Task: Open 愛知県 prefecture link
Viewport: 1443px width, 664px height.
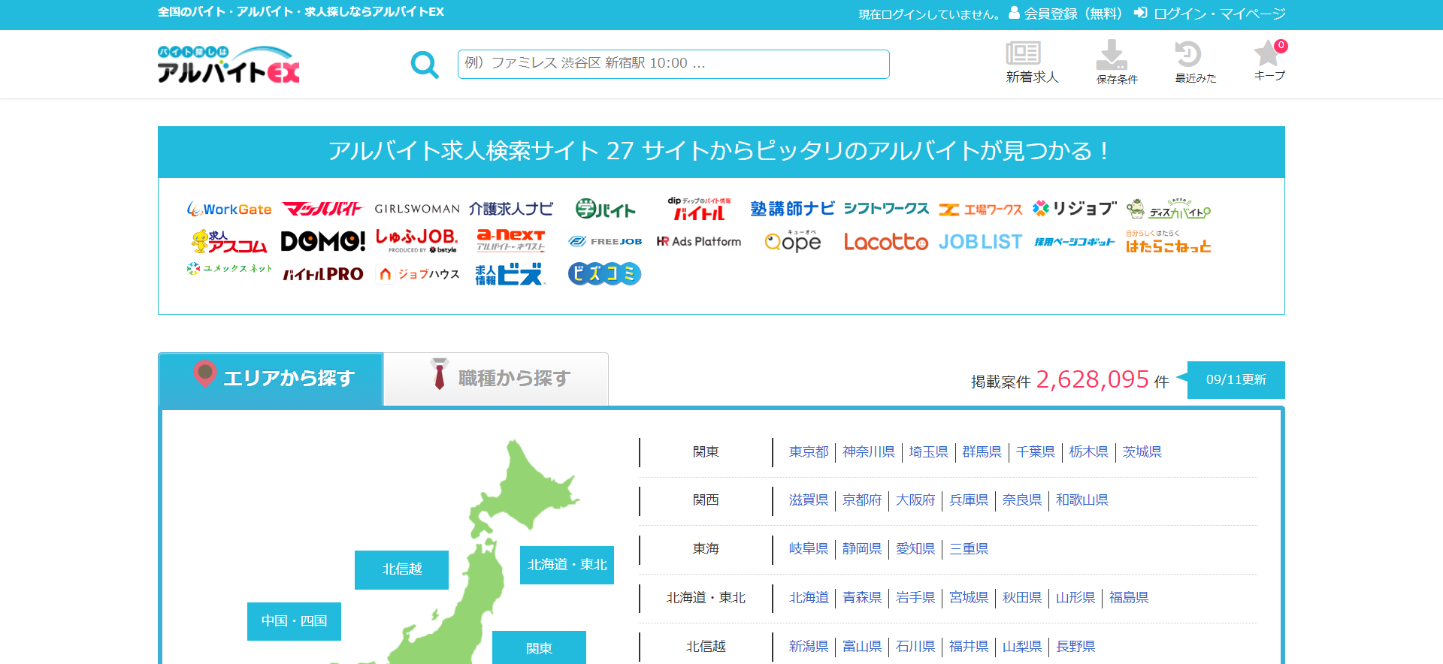Action: (915, 548)
